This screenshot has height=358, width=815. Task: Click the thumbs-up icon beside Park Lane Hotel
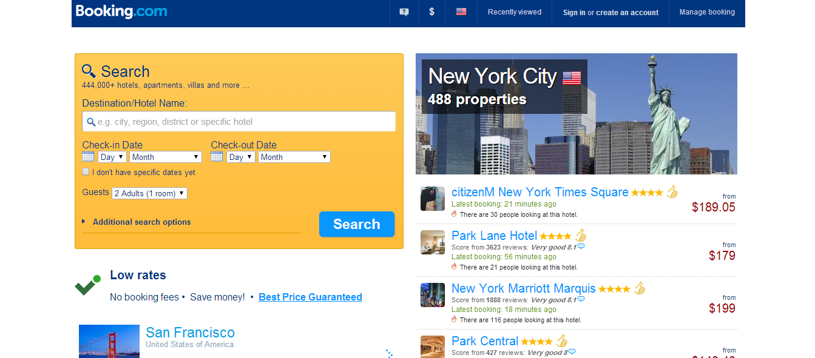pos(581,236)
